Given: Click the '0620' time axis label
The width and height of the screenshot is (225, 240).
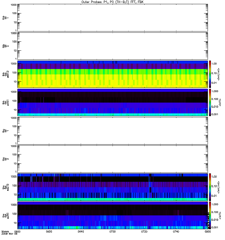Looking at the screenshot, I should point(49,231).
